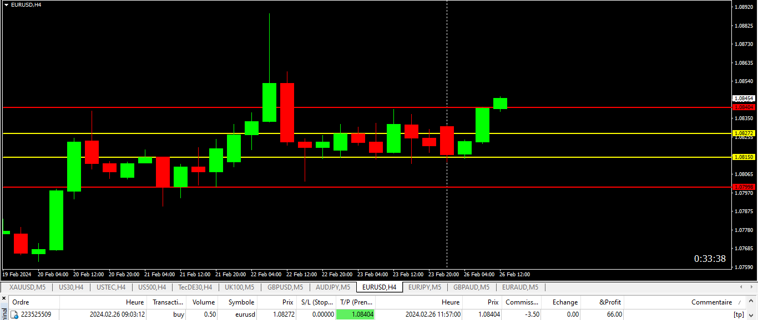Select the green T/P cell 1.08404
The width and height of the screenshot is (758, 320).
coord(356,314)
